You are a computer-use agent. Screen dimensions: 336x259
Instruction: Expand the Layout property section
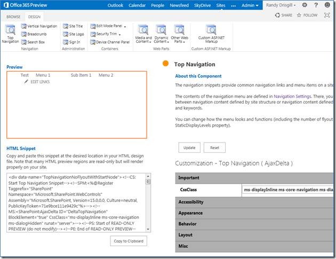click(x=254, y=235)
